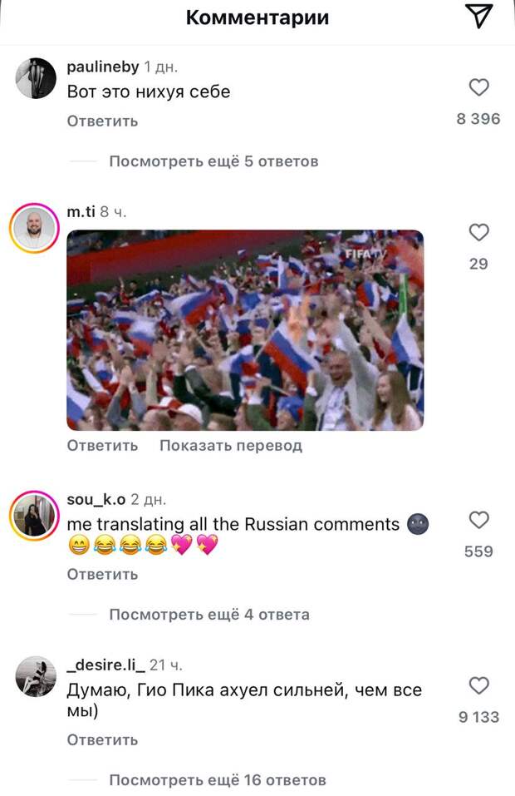Like m.ti's GIF comment with the heart
This screenshot has height=796, width=515.
pyautogui.click(x=478, y=233)
